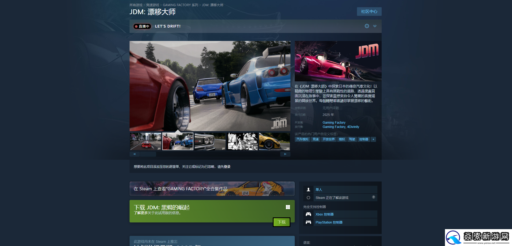Open the GAMING FACTORY full collection banner
512x246 pixels.
(x=212, y=189)
